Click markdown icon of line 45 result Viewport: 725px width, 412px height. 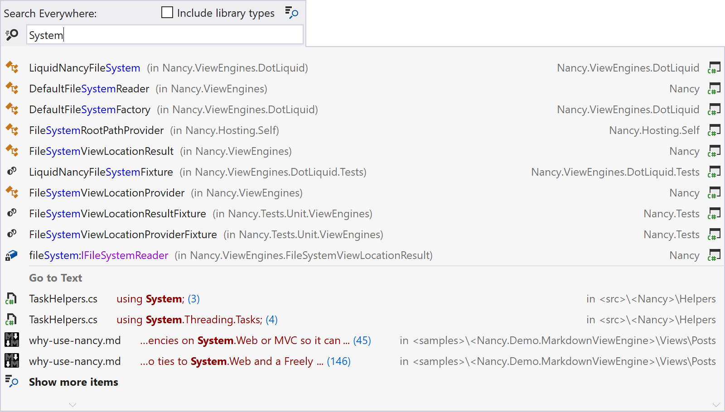tap(12, 340)
